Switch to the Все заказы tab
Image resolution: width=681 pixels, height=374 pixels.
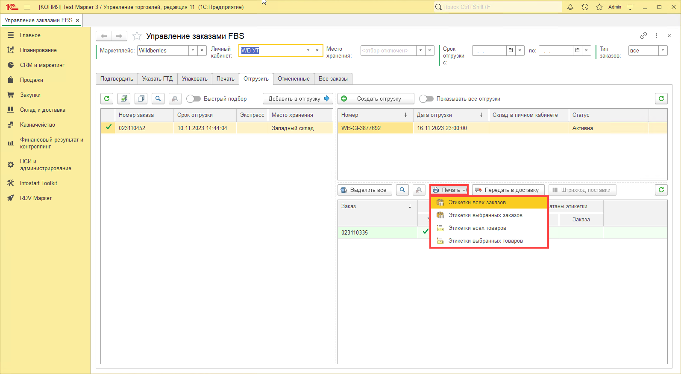coord(333,79)
